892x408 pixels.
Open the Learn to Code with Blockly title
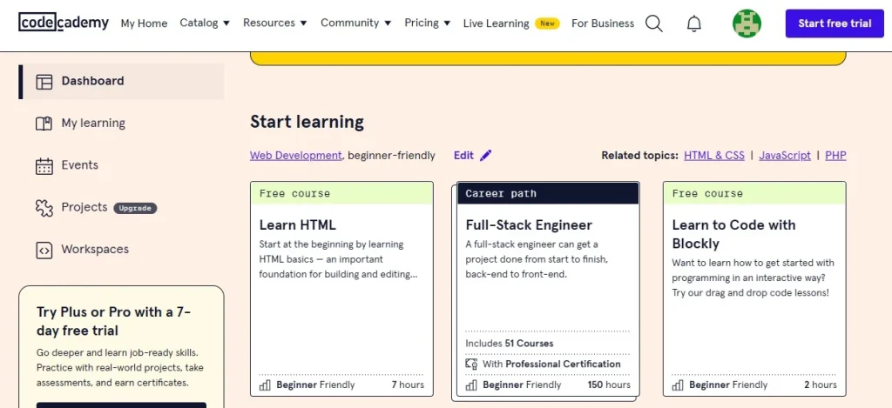[733, 234]
